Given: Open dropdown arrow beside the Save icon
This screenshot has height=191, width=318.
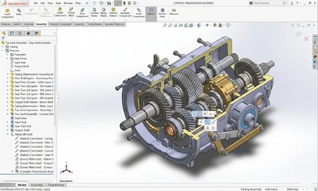Looking at the screenshot, I should click(112, 3).
